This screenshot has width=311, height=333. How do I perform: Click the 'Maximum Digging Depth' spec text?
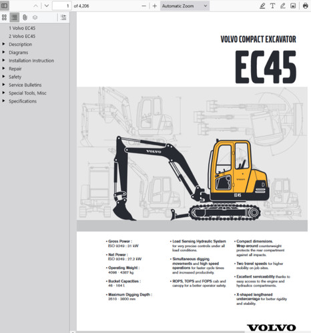[130, 294]
